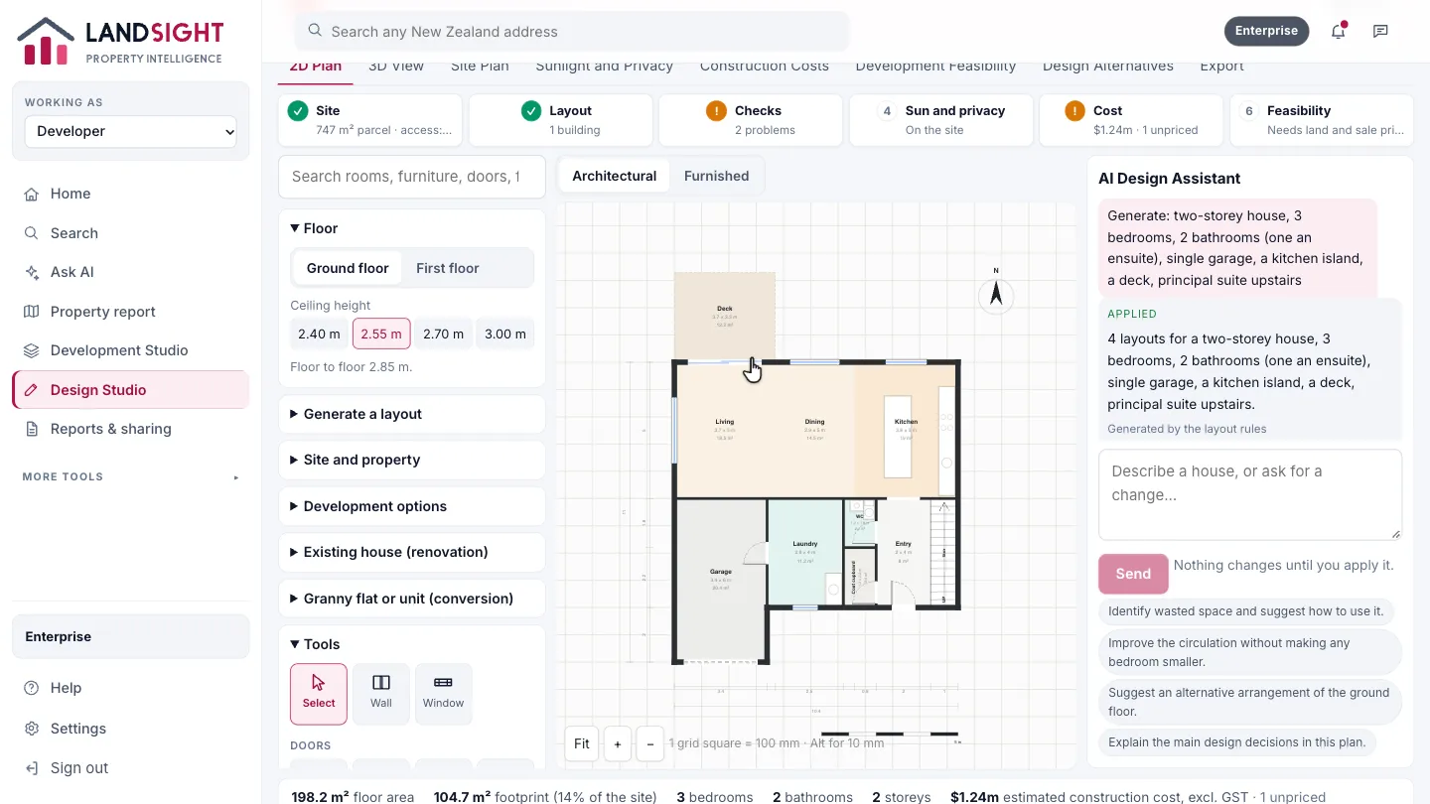Expand Development options section

pos(412,506)
